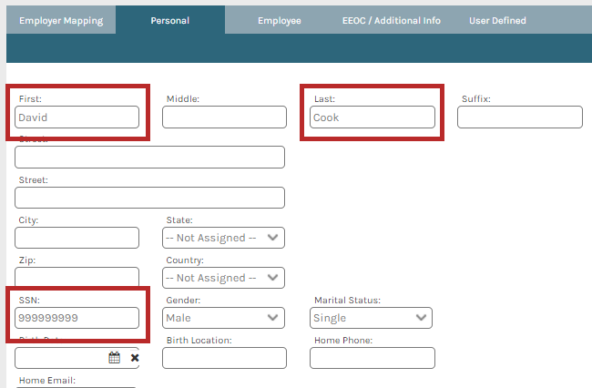592x388 pixels.
Task: Go to EEOC / Additional Info tab
Action: click(391, 20)
